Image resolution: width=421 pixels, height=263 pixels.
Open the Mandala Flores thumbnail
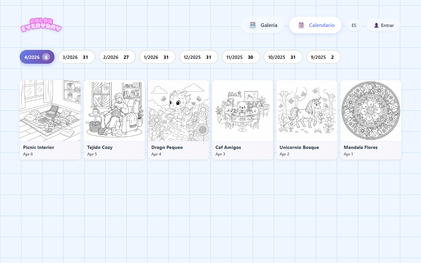(x=371, y=111)
